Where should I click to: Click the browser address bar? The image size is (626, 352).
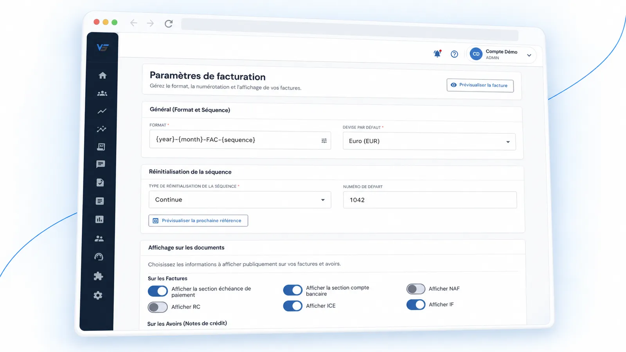click(350, 29)
